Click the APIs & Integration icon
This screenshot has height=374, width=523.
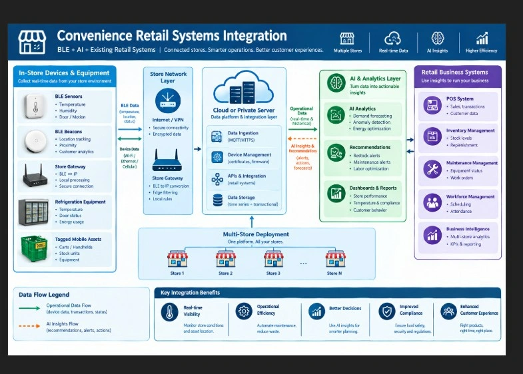(217, 179)
